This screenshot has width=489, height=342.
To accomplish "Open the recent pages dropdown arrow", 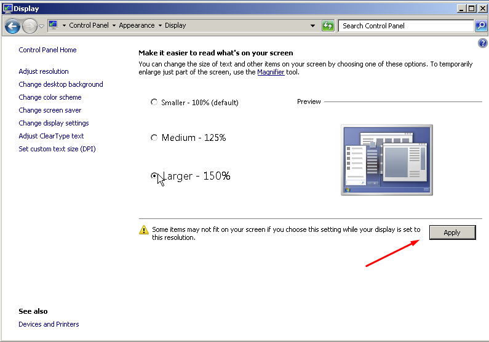I will click(41, 26).
